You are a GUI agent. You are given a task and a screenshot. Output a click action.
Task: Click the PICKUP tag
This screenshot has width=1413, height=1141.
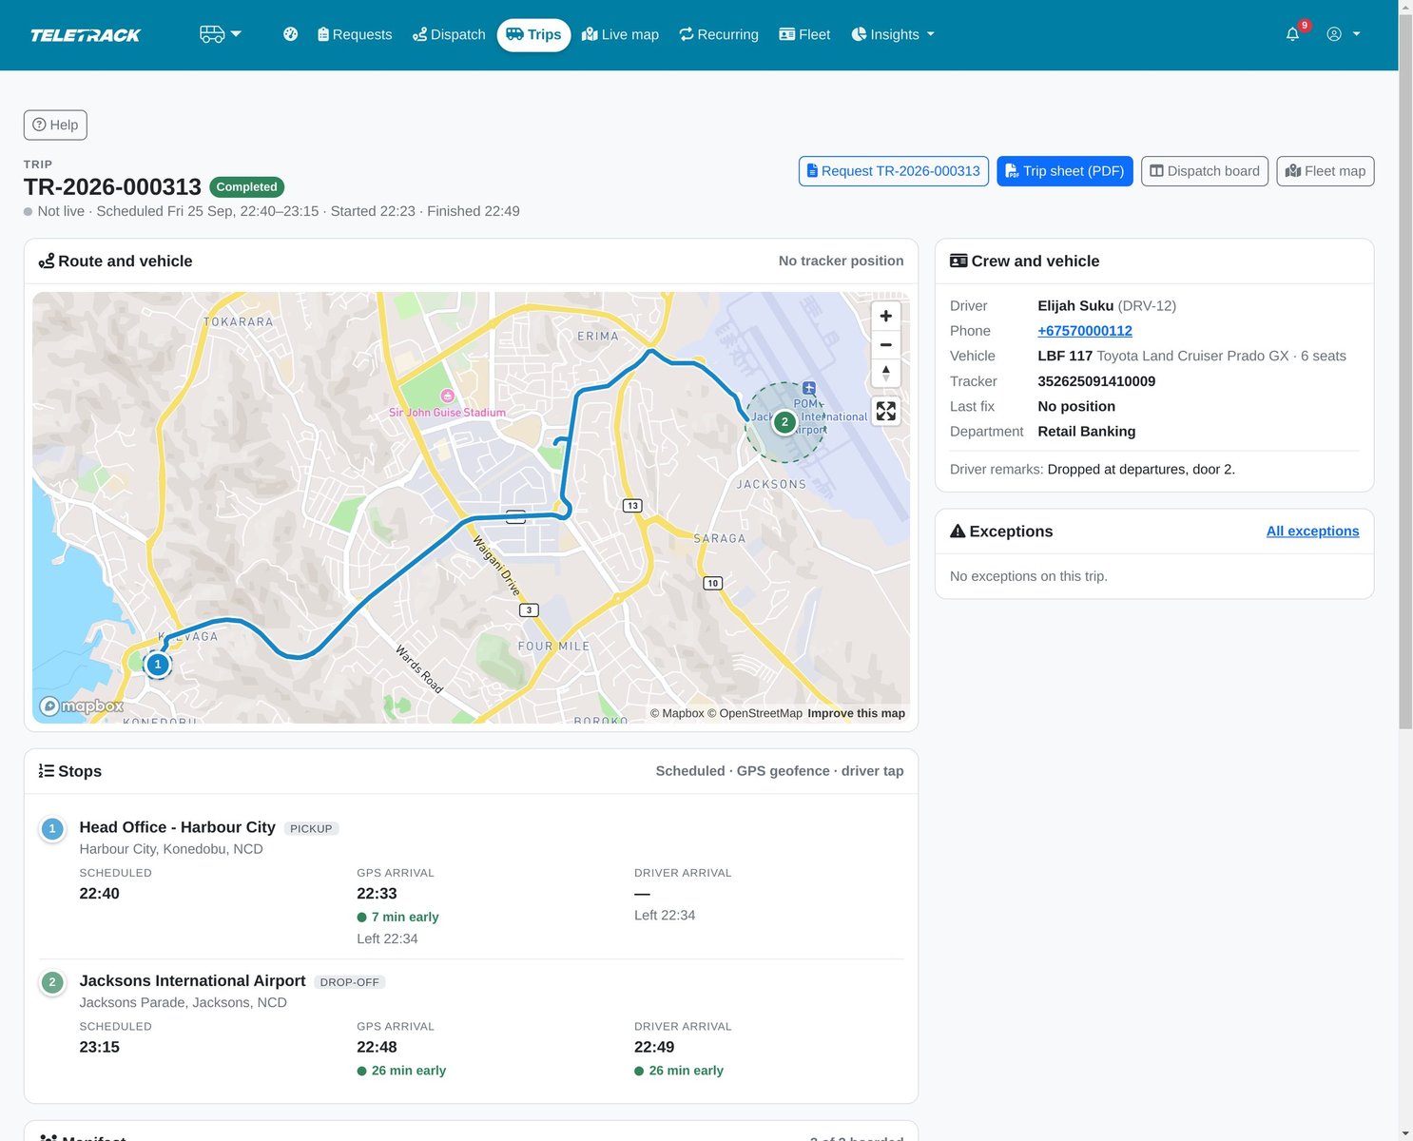311,829
